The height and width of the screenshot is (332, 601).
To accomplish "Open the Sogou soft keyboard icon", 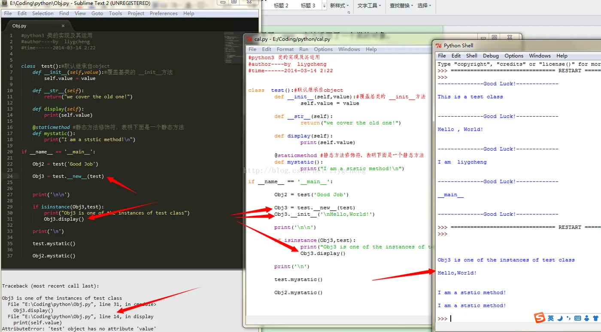I will click(x=577, y=318).
